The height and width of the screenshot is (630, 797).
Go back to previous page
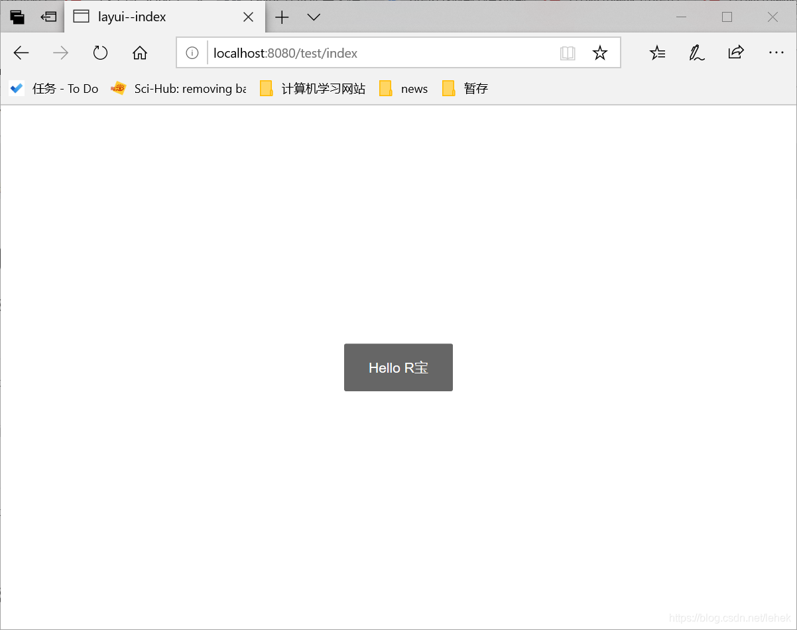tap(21, 53)
